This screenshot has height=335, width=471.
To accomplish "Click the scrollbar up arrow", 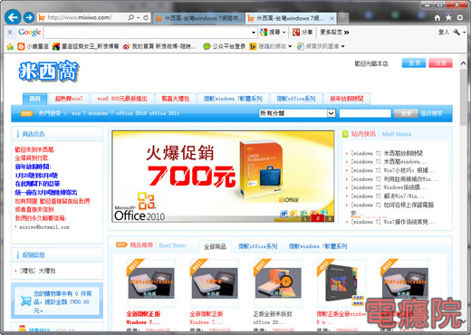I will [x=463, y=63].
